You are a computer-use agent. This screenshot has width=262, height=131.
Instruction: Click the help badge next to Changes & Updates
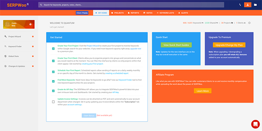33,66
